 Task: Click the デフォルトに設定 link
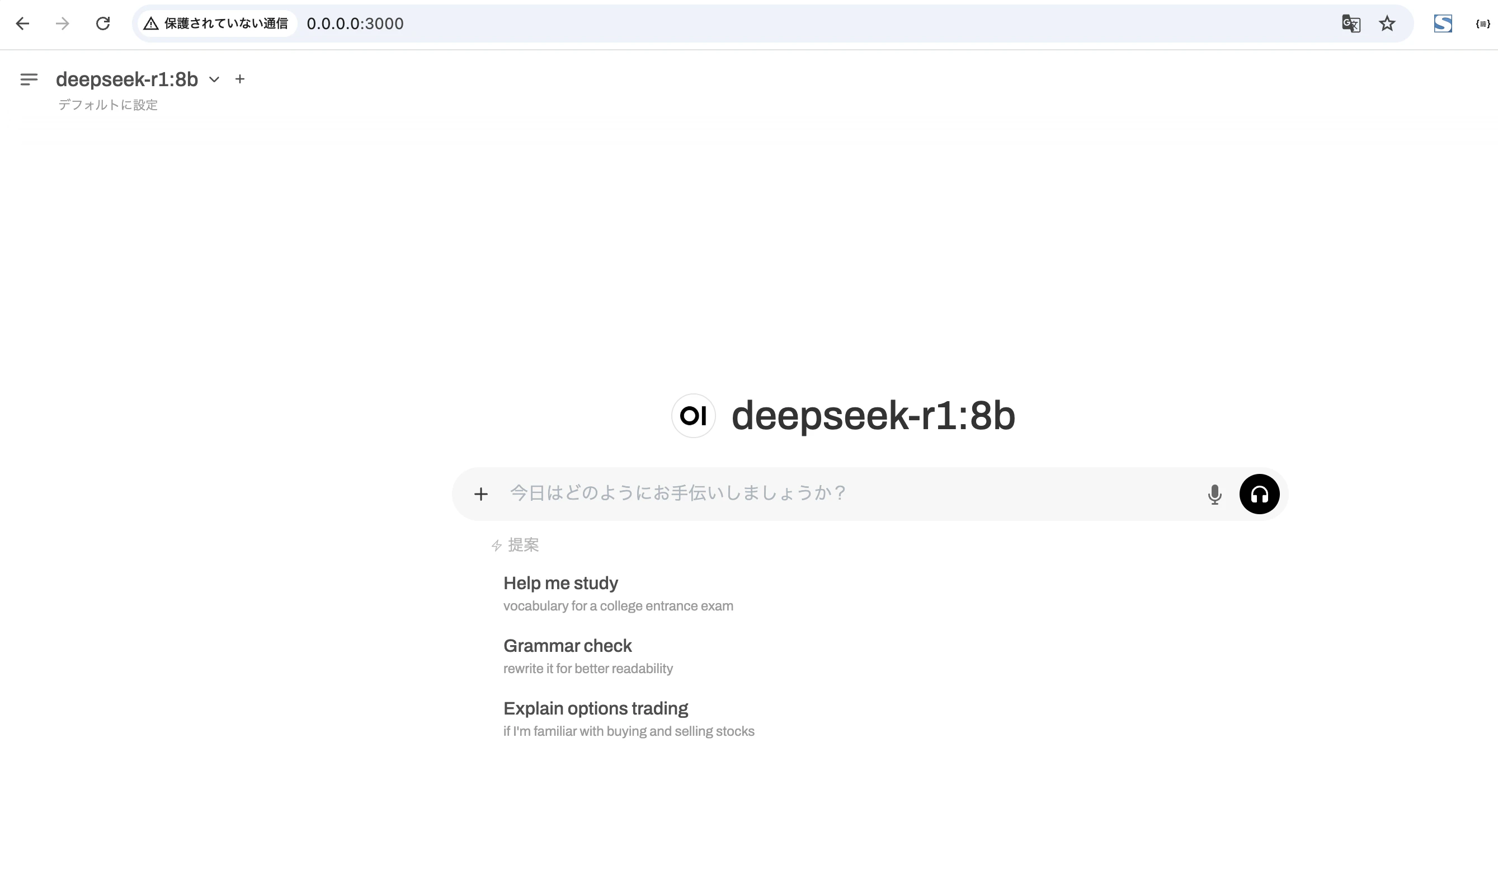click(107, 105)
